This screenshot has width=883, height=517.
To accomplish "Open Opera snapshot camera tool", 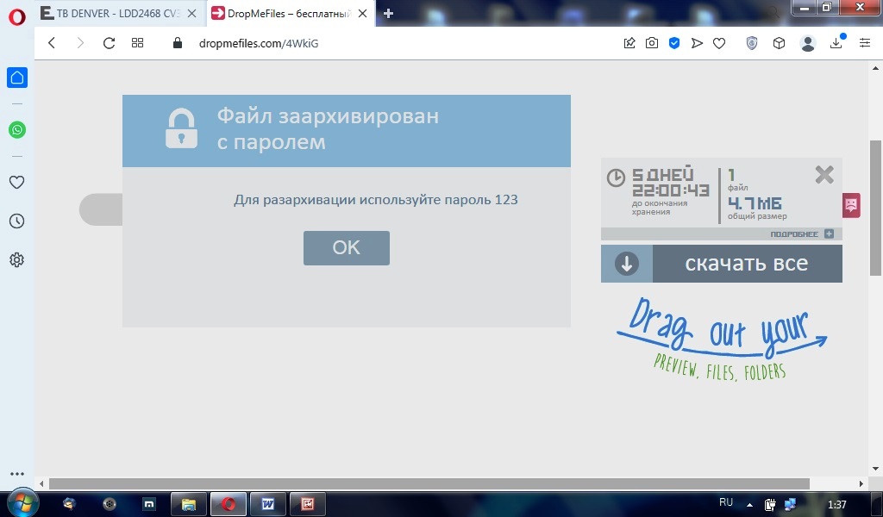I will [652, 43].
